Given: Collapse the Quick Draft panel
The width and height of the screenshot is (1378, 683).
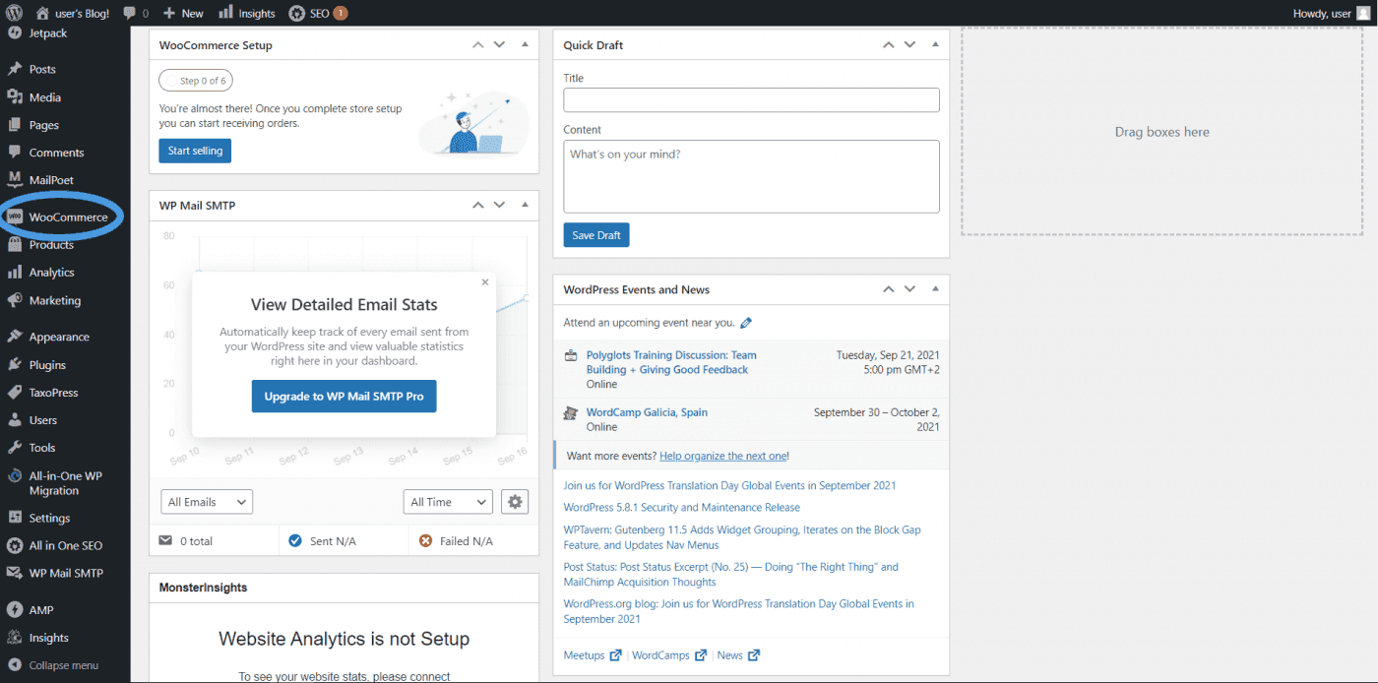Looking at the screenshot, I should pyautogui.click(x=935, y=44).
